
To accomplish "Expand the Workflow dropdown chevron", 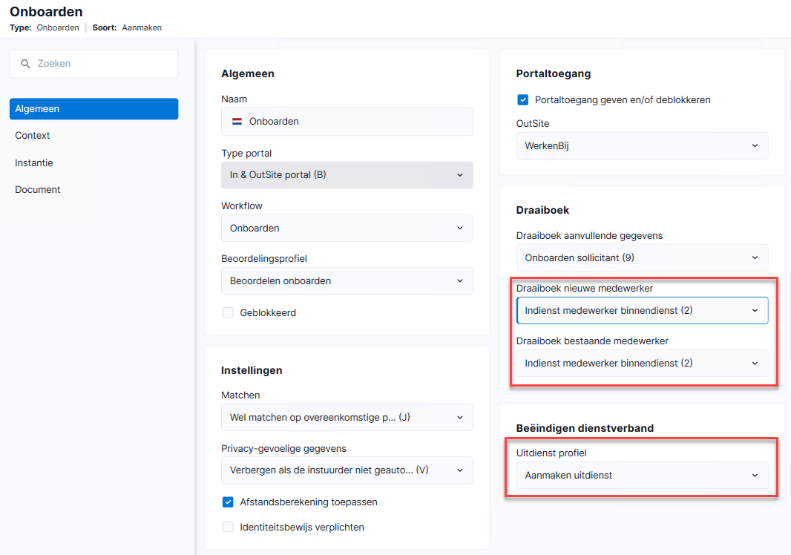I will click(459, 228).
